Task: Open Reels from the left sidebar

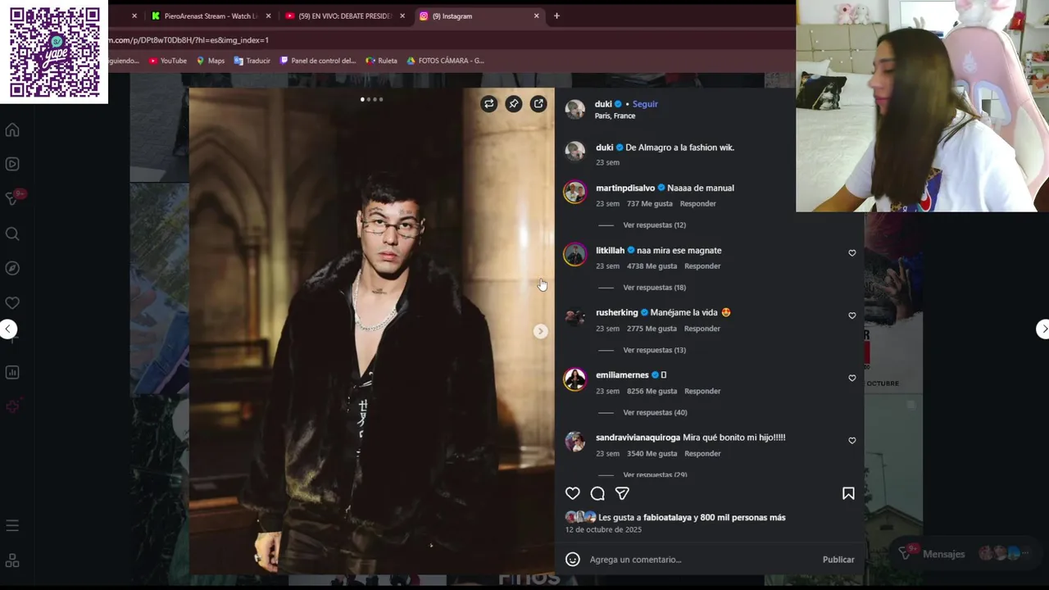Action: click(x=12, y=164)
